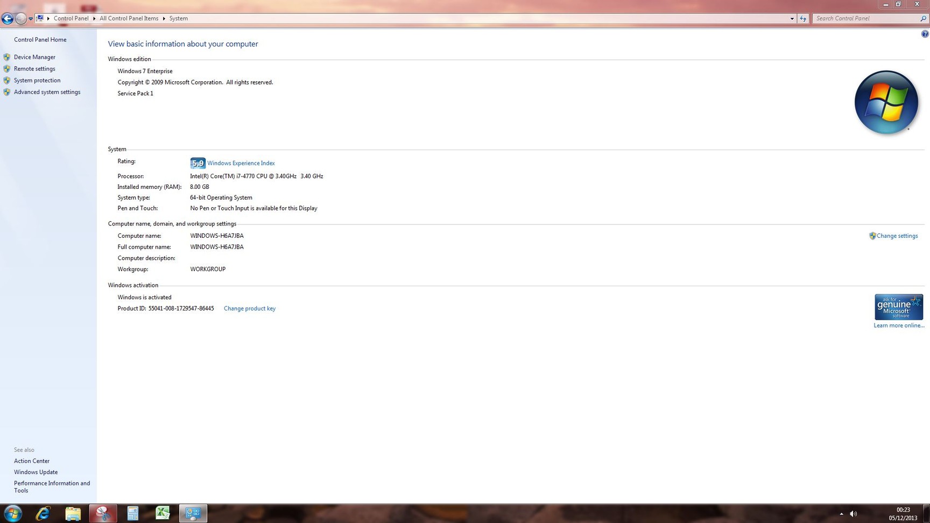
Task: Click the Product ID number text
Action: coord(181,308)
